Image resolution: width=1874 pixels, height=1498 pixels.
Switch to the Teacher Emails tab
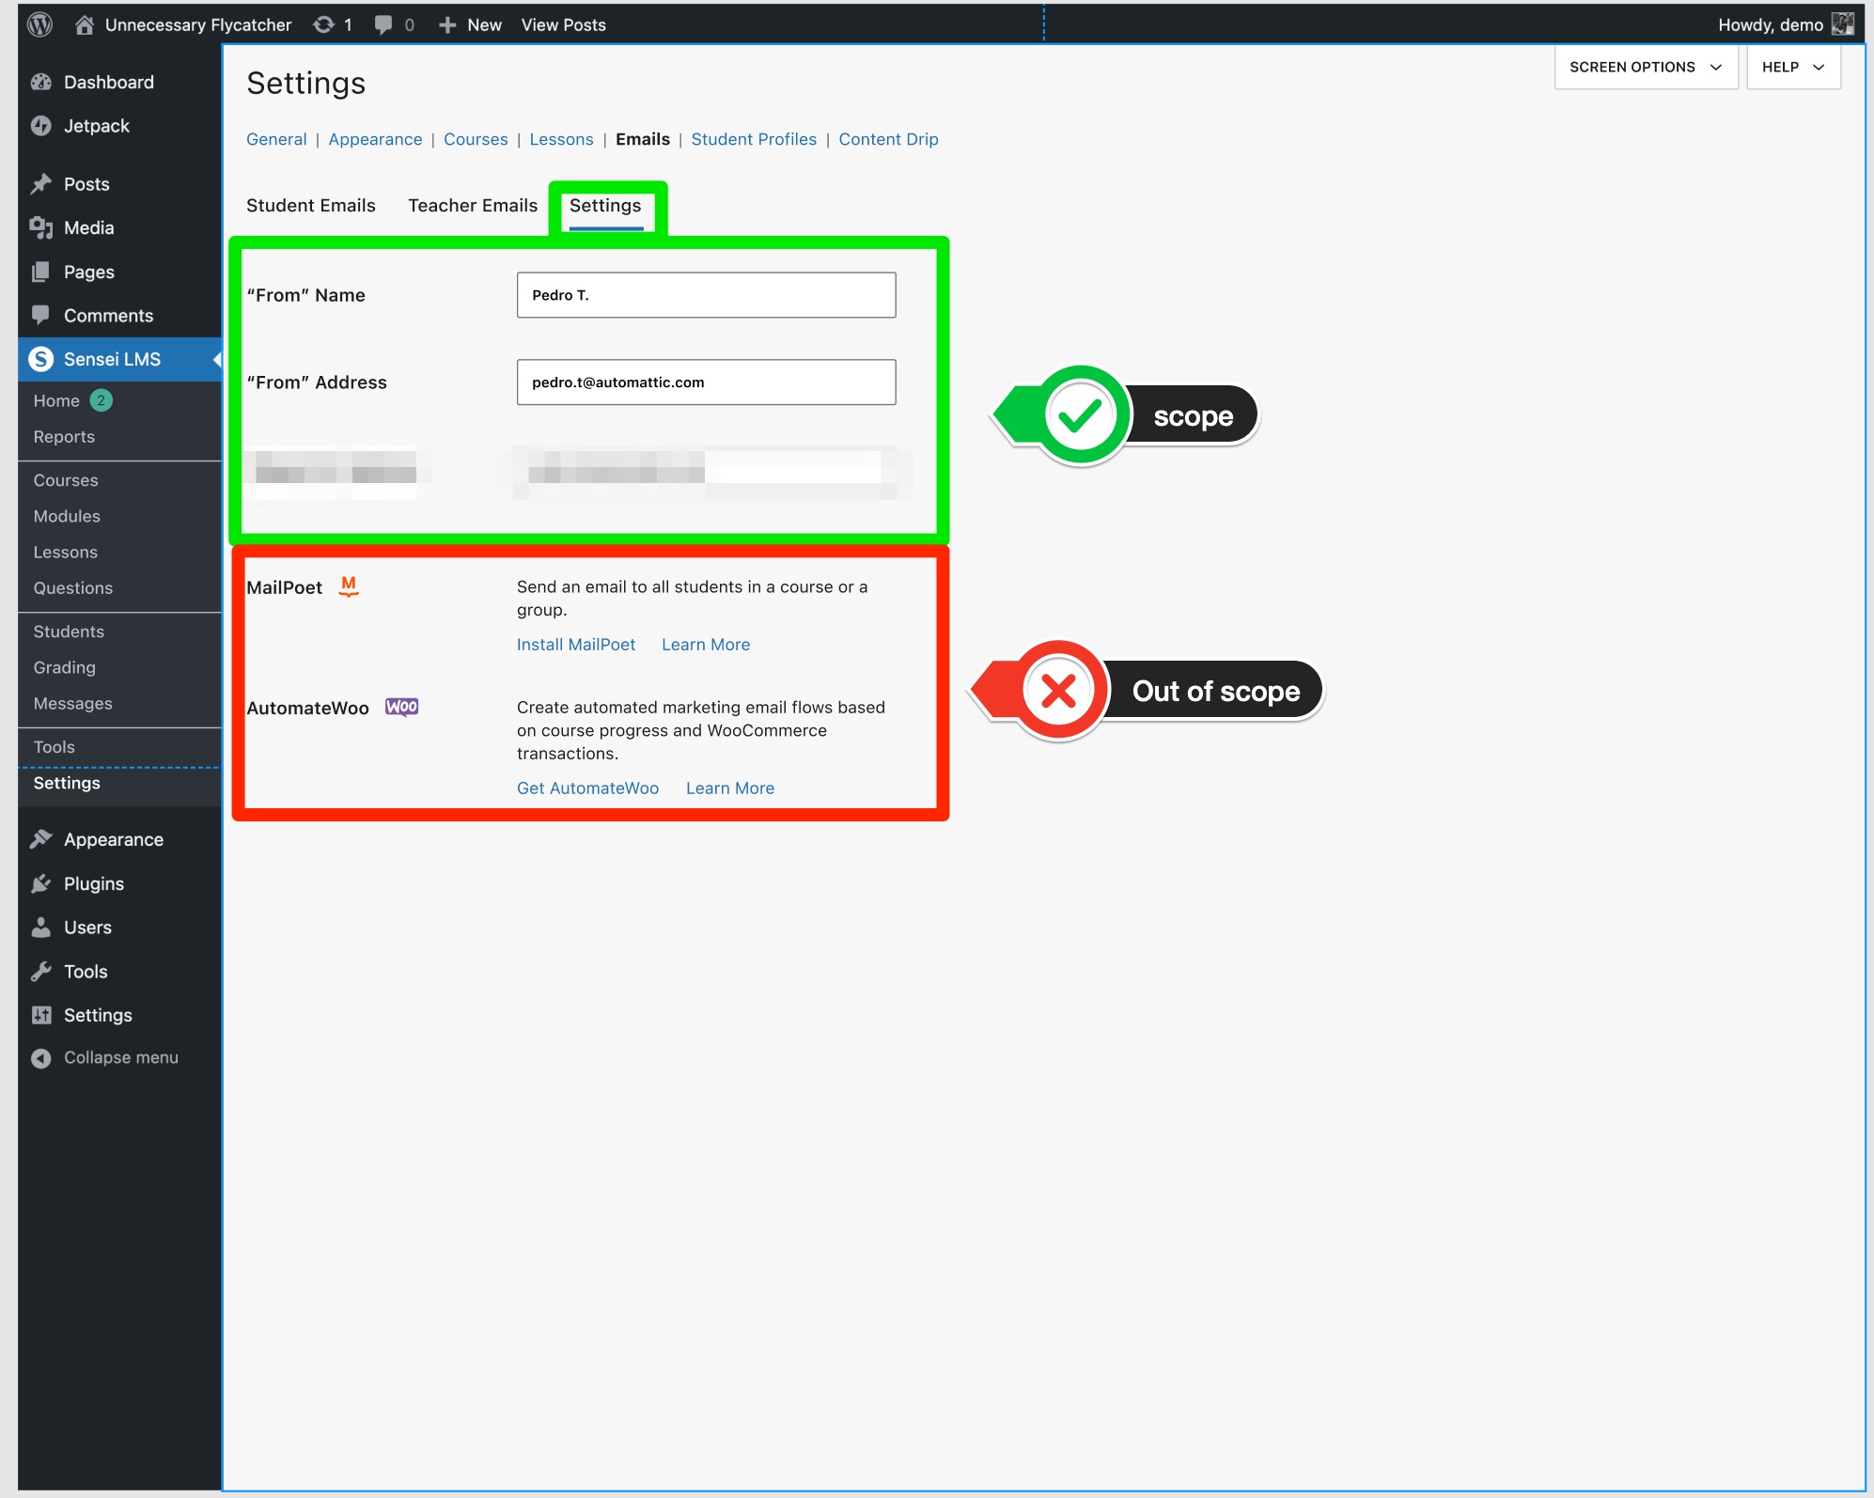(472, 205)
